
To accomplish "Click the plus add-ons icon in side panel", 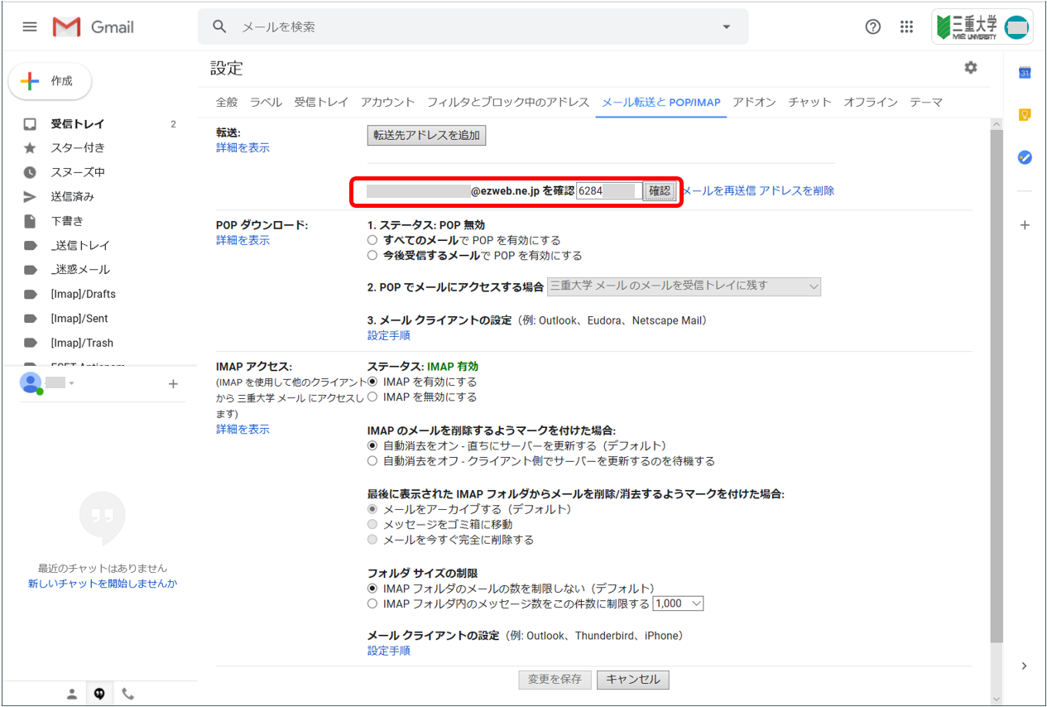I will point(1025,225).
